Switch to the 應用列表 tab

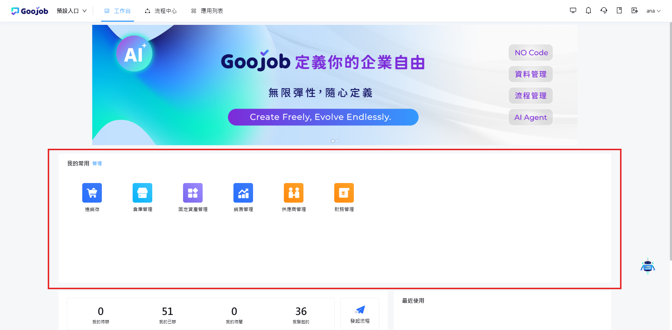[207, 11]
